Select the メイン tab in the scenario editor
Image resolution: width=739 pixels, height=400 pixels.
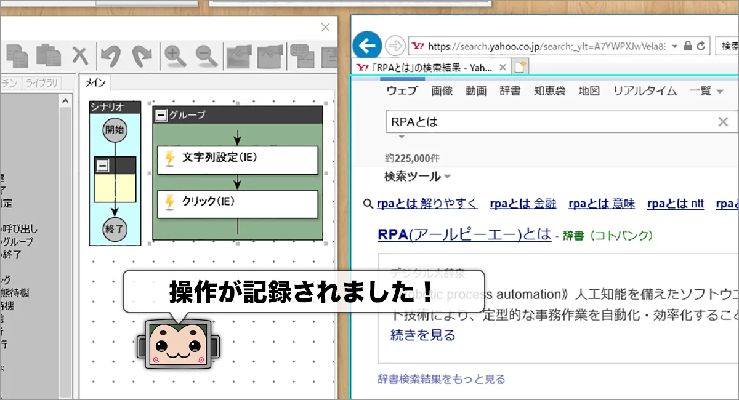point(95,82)
